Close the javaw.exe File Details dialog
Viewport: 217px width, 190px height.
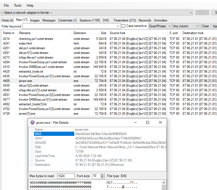160,122
